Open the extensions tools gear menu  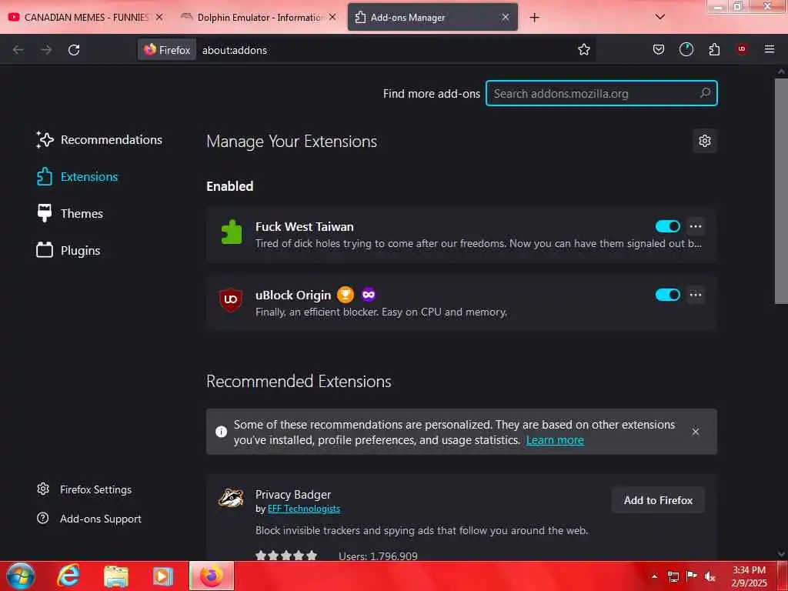(x=705, y=141)
